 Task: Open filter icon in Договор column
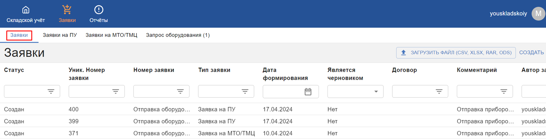tap(439, 91)
